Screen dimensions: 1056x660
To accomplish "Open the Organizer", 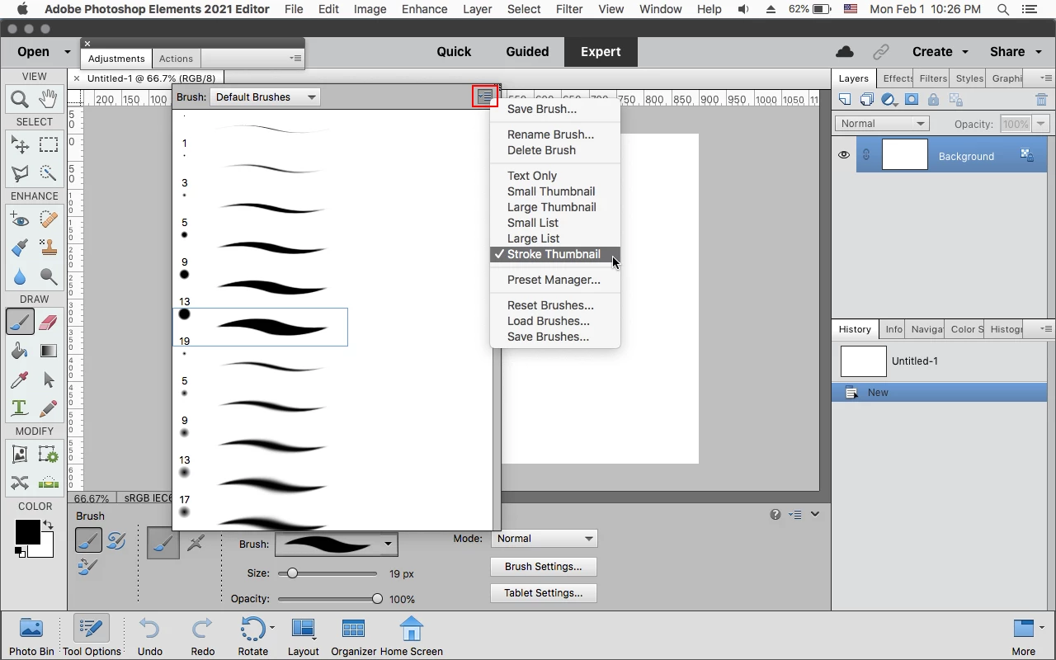I will (354, 635).
